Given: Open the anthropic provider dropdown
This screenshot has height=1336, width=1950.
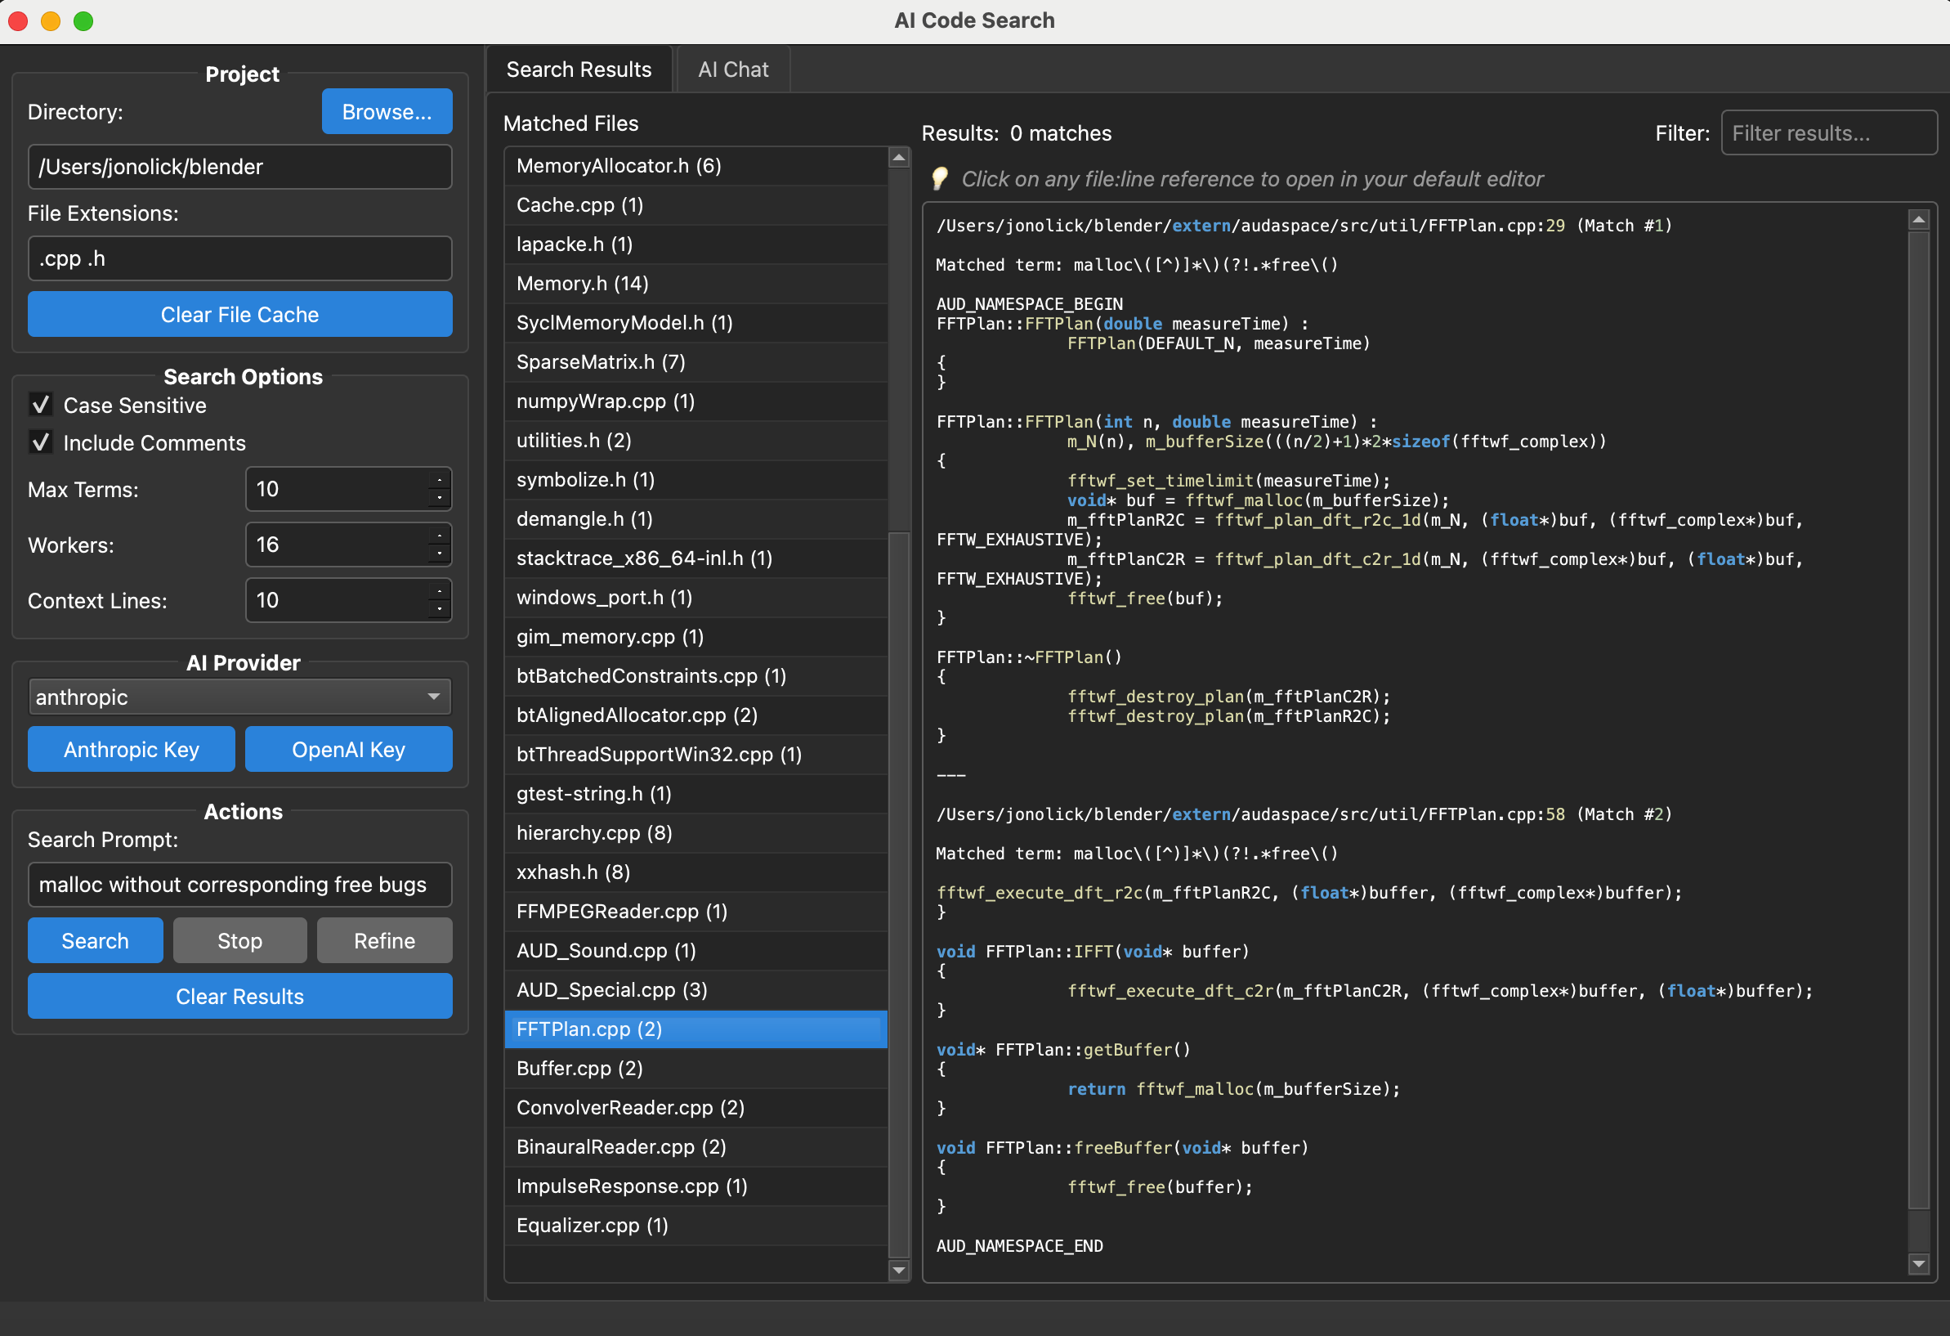Looking at the screenshot, I should tap(240, 697).
